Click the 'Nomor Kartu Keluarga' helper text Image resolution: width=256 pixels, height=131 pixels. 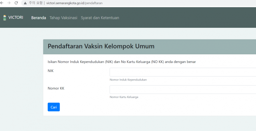124,97
